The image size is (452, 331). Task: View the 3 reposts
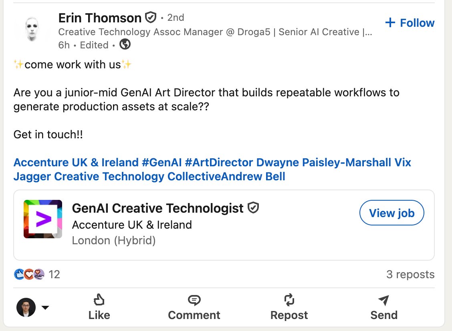click(x=410, y=274)
